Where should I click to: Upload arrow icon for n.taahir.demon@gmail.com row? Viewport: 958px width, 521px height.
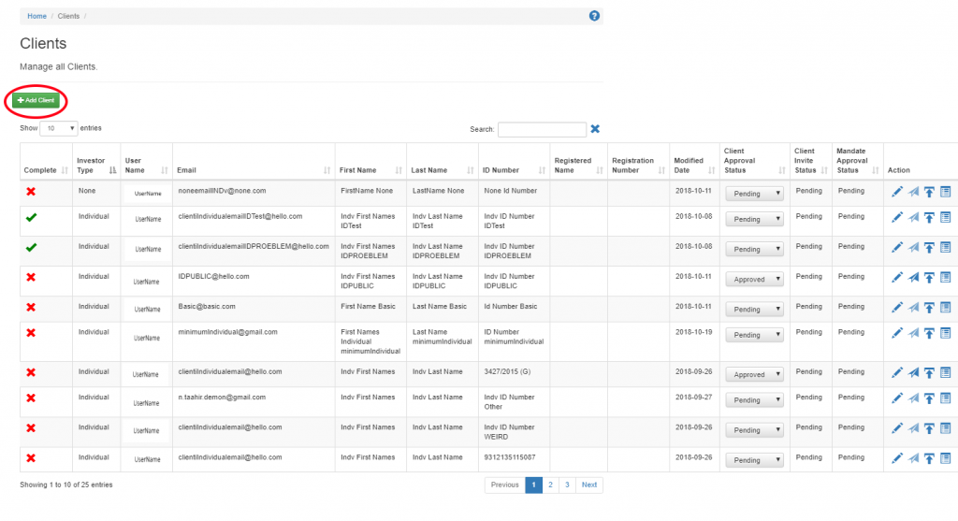[x=929, y=398]
